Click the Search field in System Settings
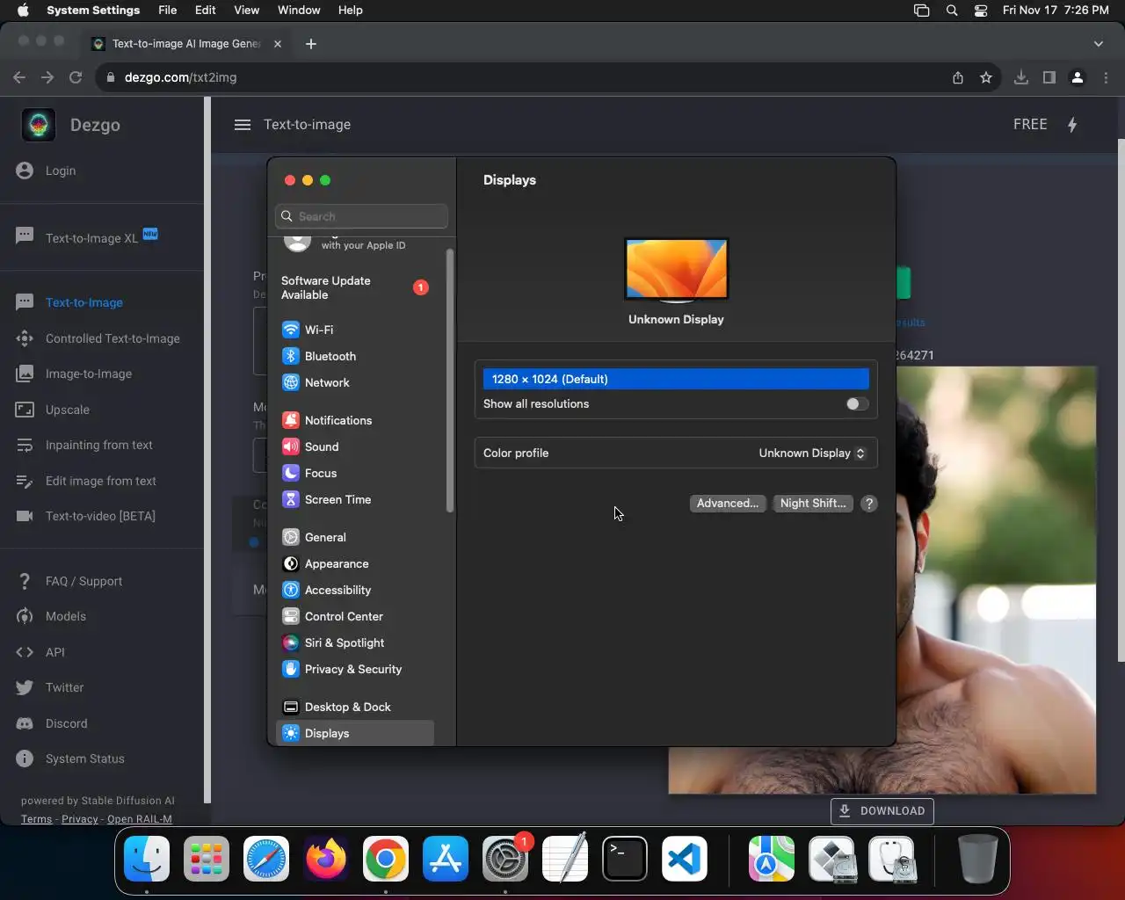This screenshot has width=1125, height=900. (x=361, y=216)
